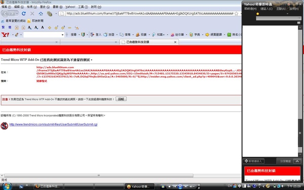
Task: Click the Trend Micro round logo icon
Action: (x=4, y=126)
